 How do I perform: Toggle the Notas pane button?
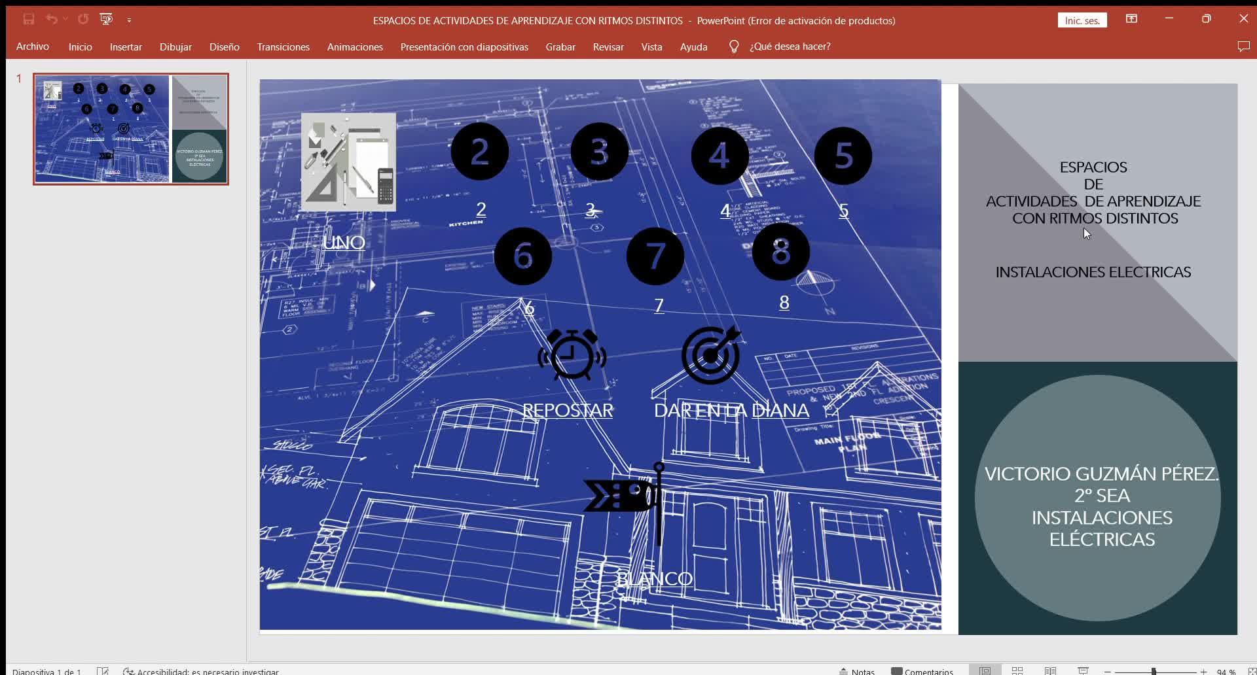tap(857, 671)
